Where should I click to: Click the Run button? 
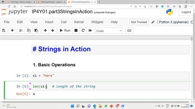pos(65,30)
